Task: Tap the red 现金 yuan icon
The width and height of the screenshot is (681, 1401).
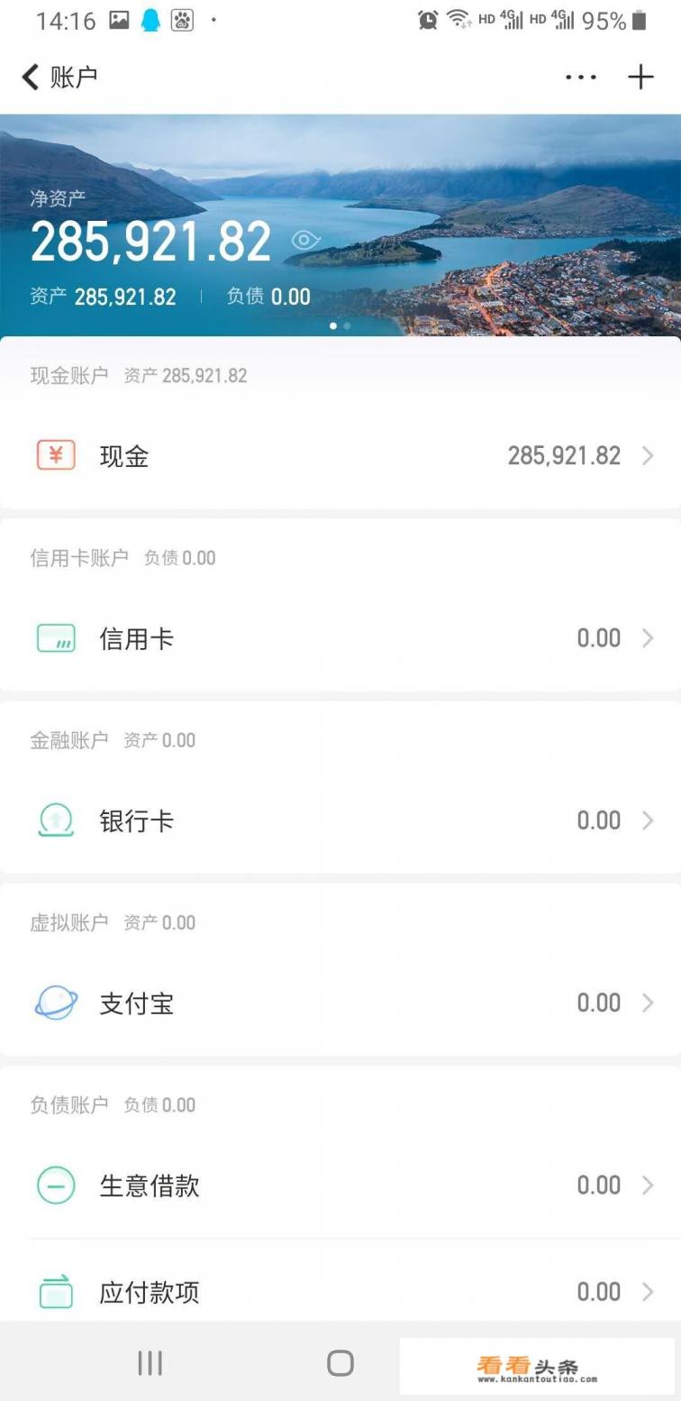Action: pyautogui.click(x=56, y=455)
